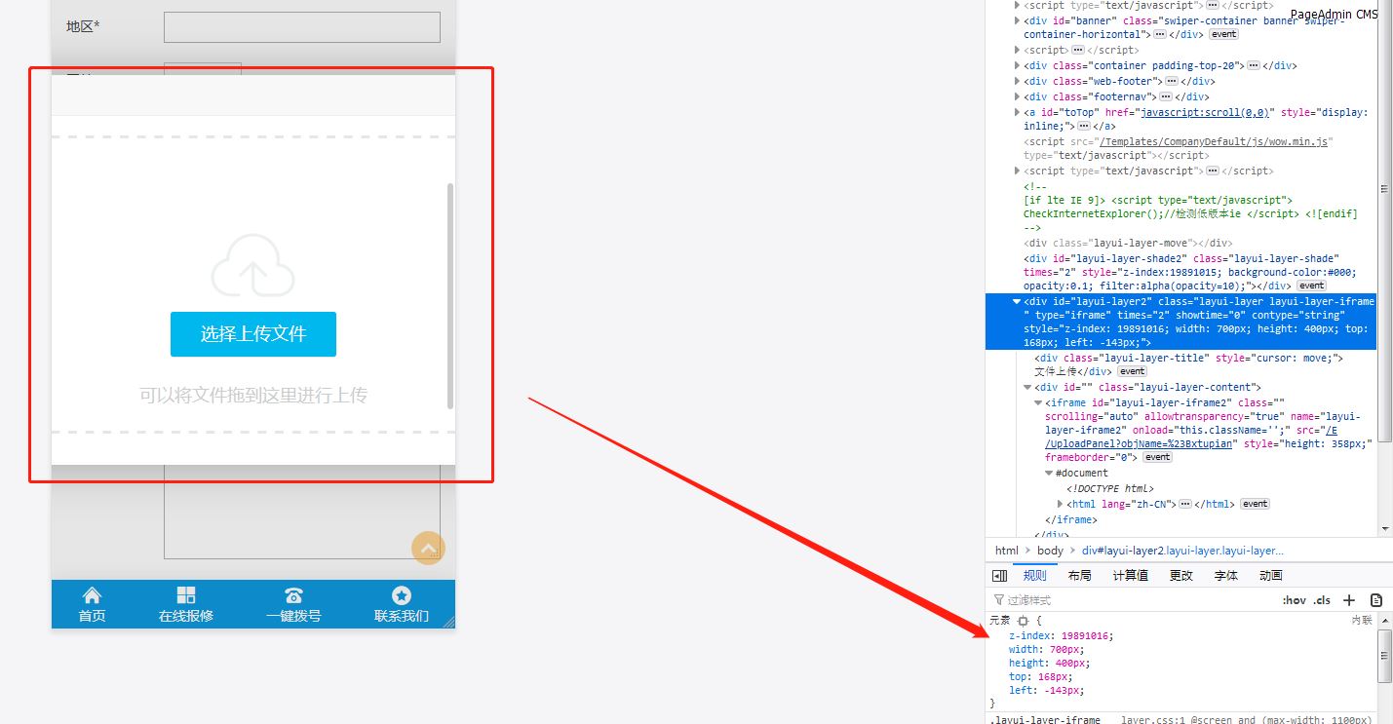Click event badge on banner div row

click(1223, 34)
